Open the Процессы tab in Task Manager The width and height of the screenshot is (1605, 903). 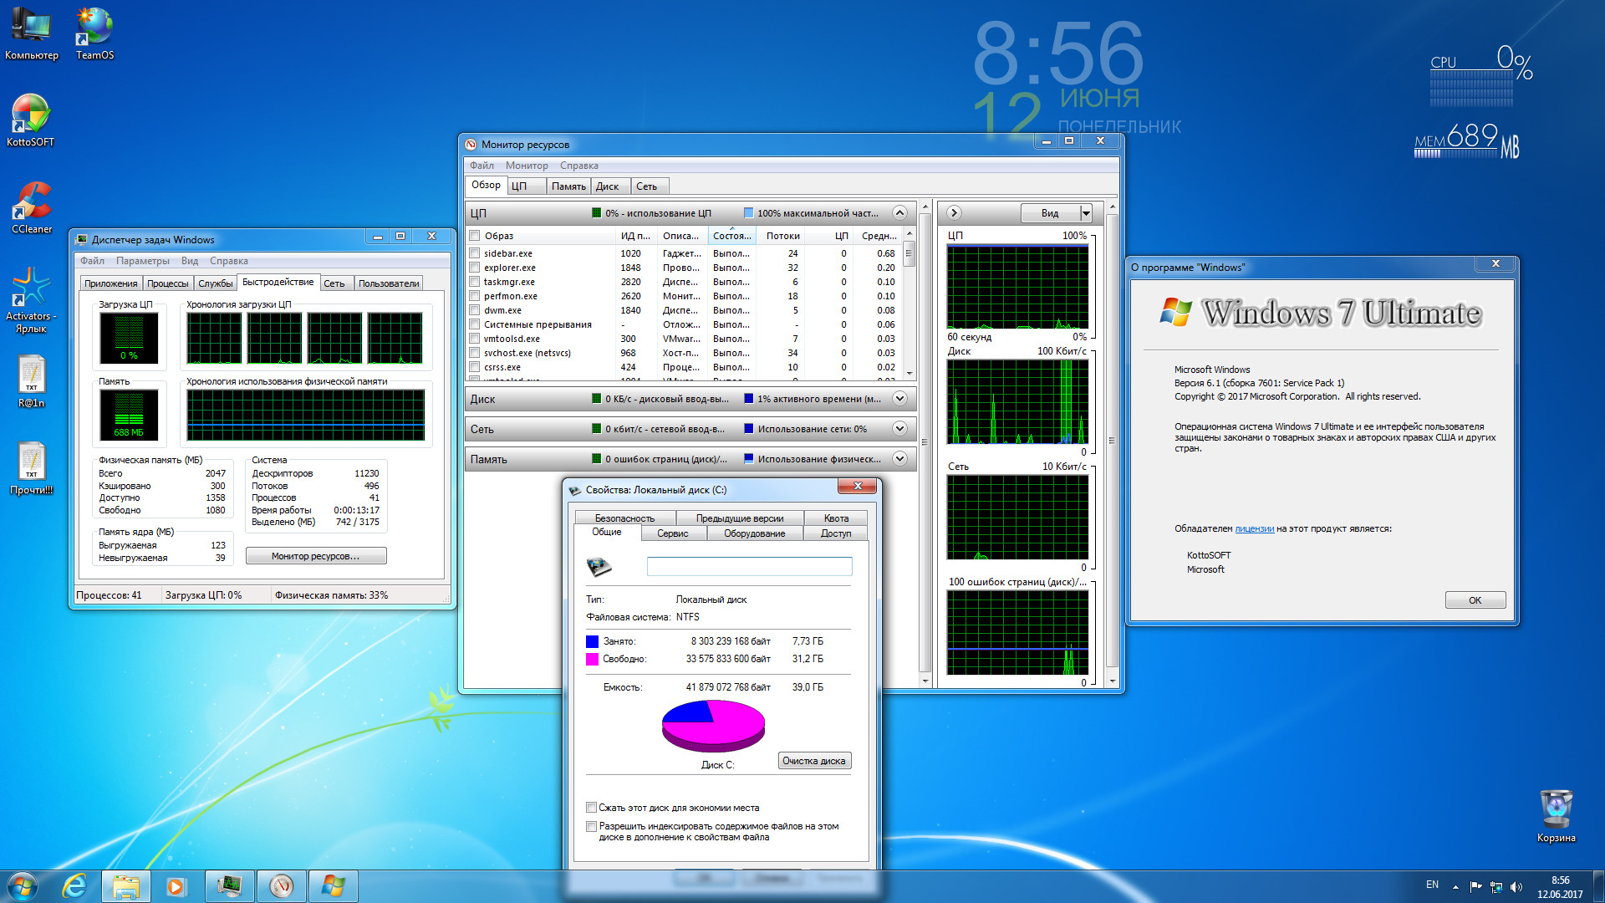click(x=168, y=283)
